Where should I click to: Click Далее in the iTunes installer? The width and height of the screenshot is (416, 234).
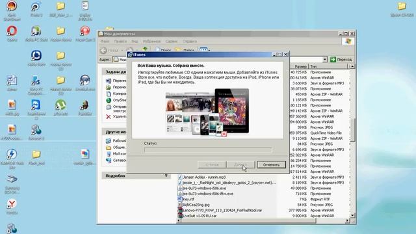pyautogui.click(x=240, y=164)
